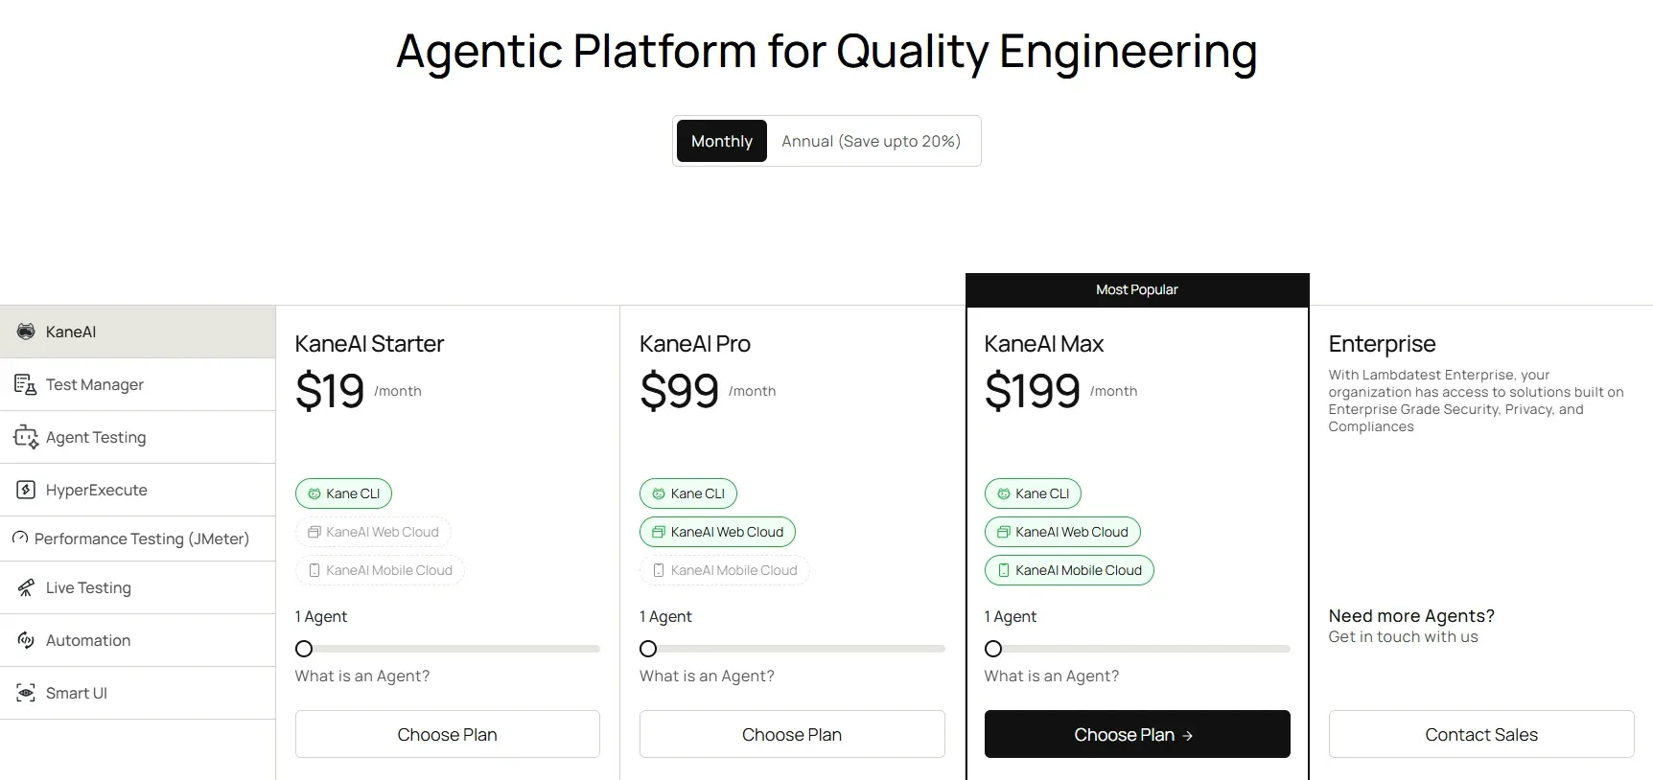Click the 1 Agent label in Pro plan
1653x780 pixels.
pyautogui.click(x=665, y=616)
